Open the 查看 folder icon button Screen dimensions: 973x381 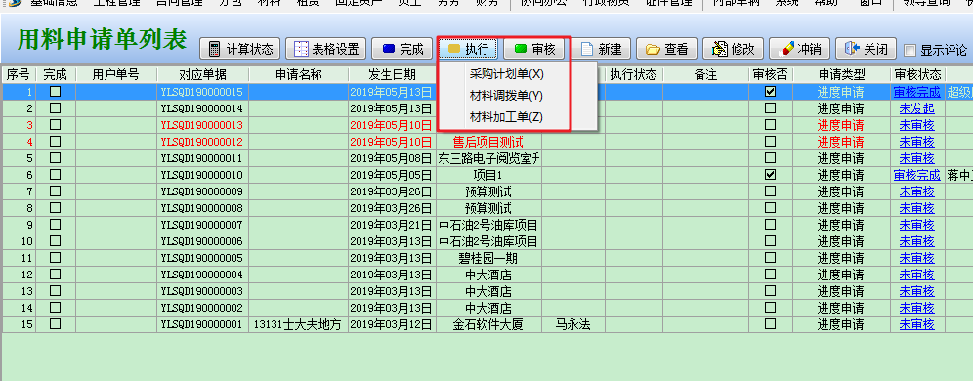coord(653,49)
